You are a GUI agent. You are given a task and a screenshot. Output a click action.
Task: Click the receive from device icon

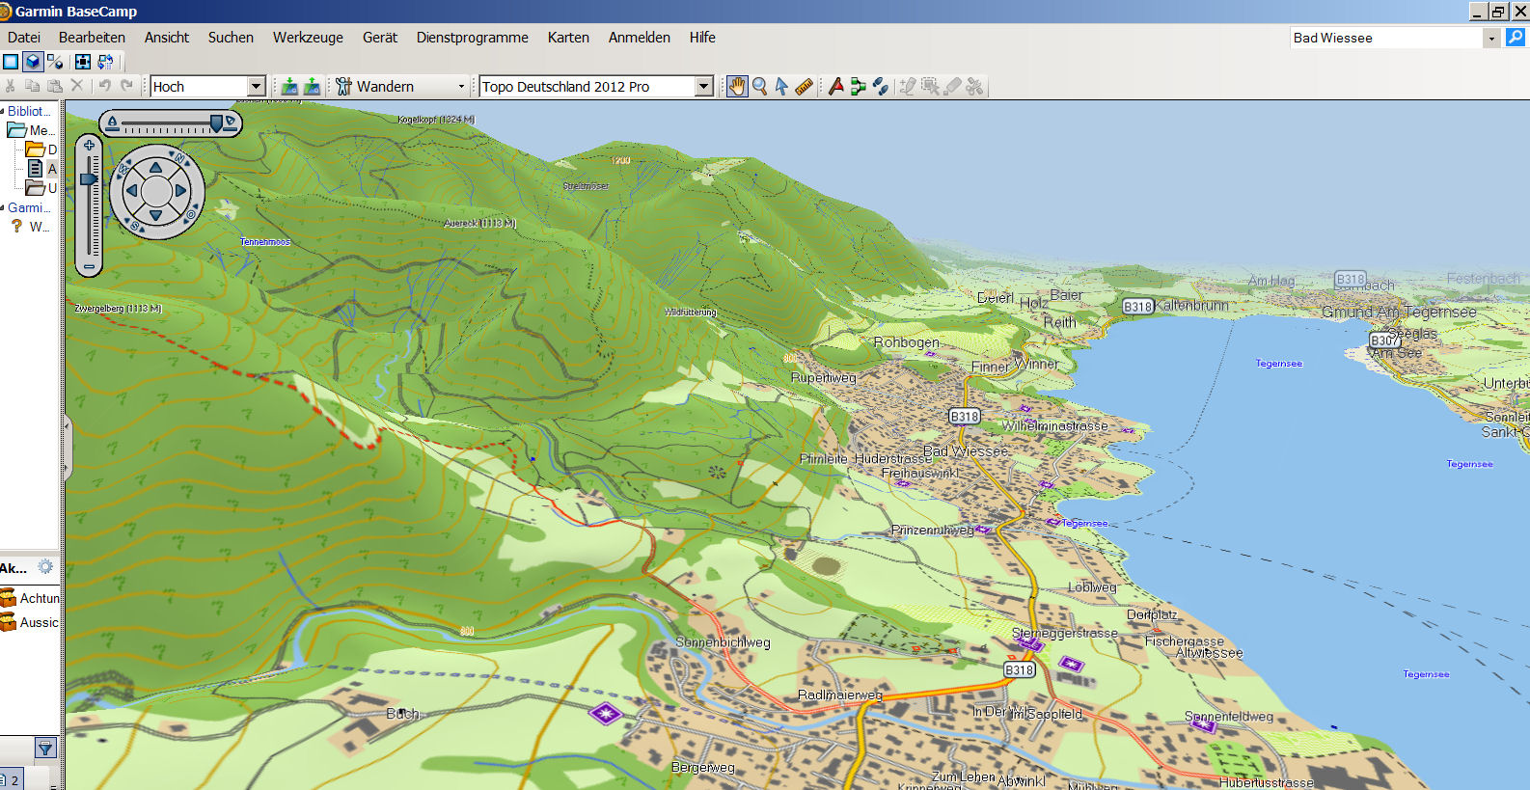click(x=312, y=86)
